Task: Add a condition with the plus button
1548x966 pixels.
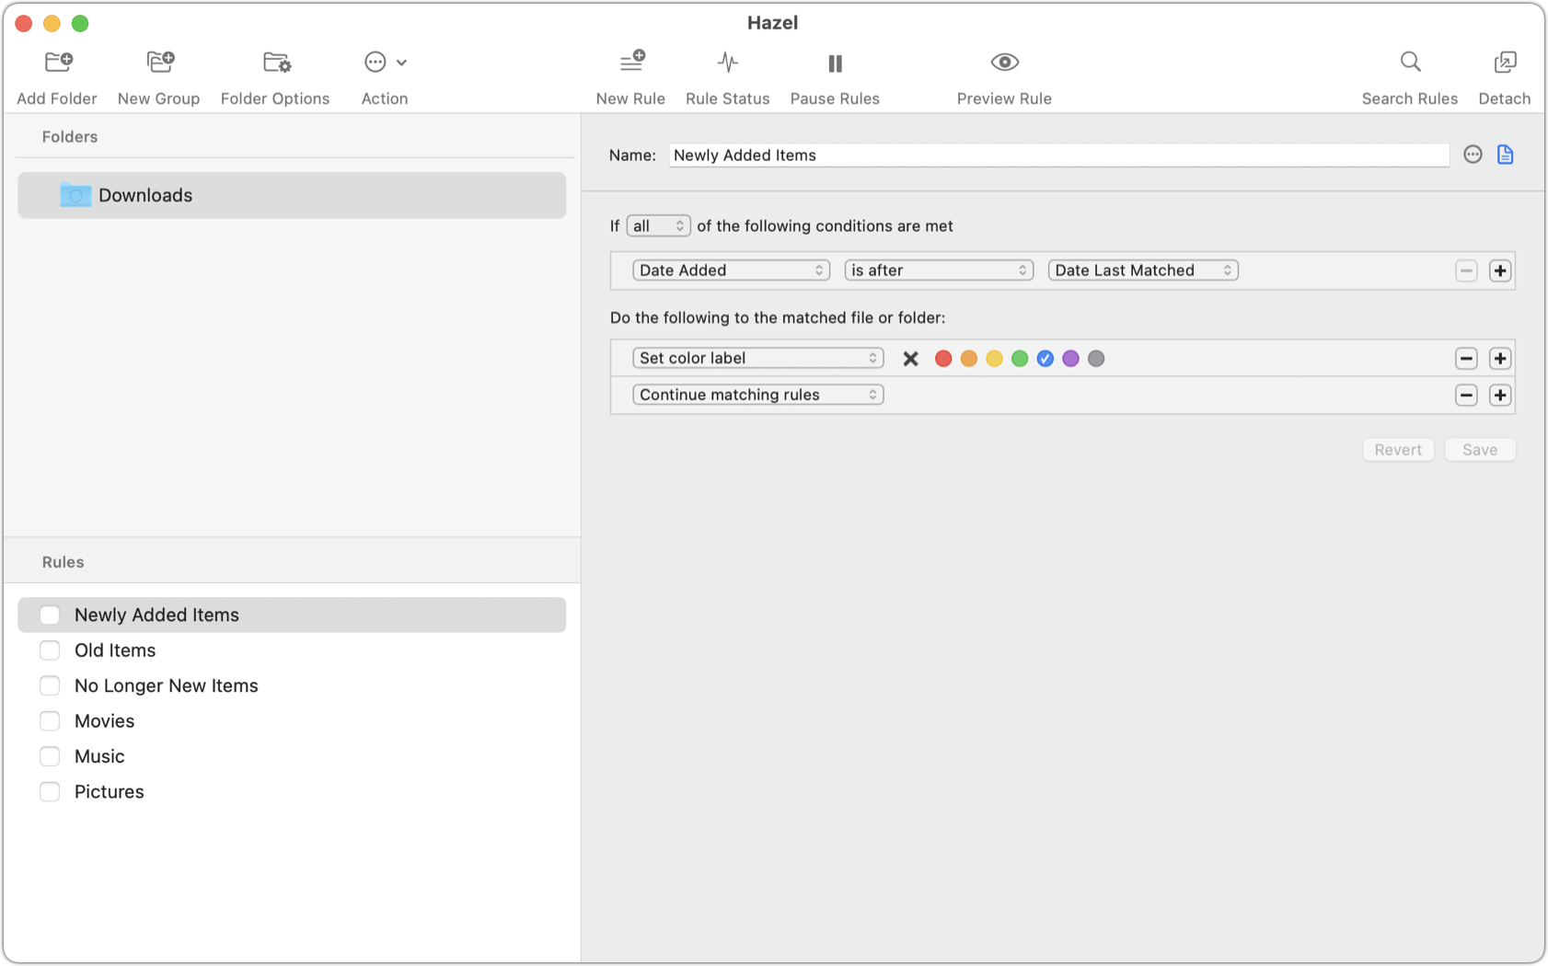Action: [1500, 270]
